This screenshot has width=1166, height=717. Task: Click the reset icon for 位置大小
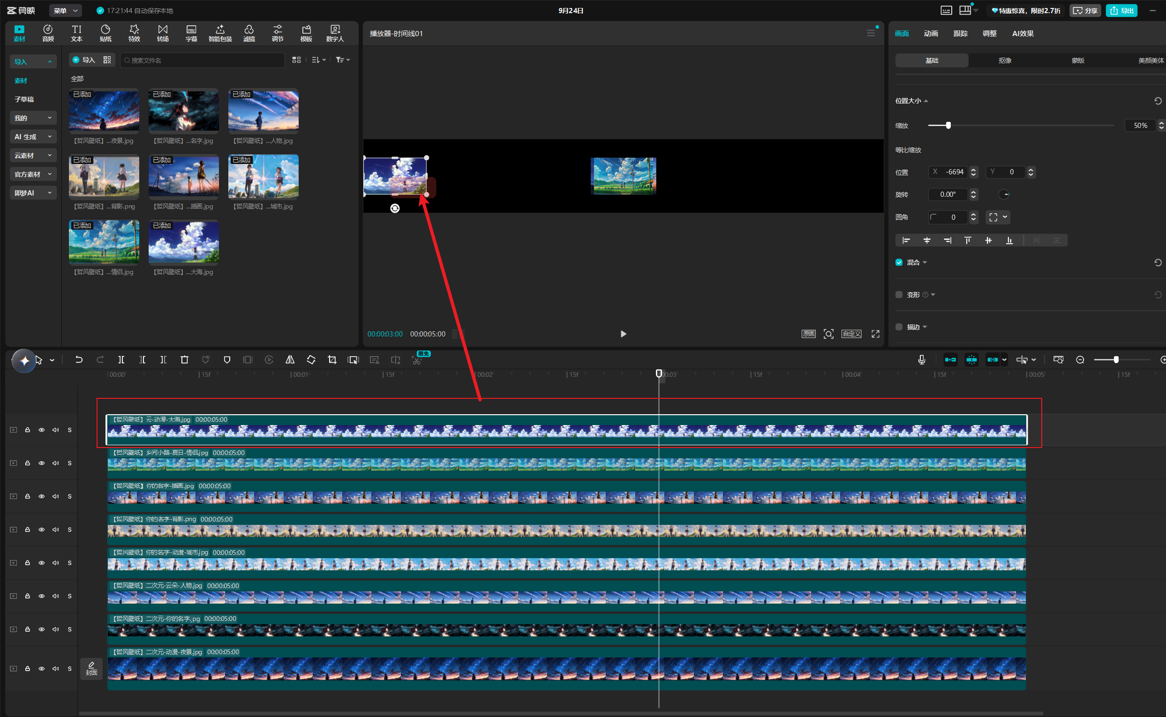pyautogui.click(x=1158, y=101)
